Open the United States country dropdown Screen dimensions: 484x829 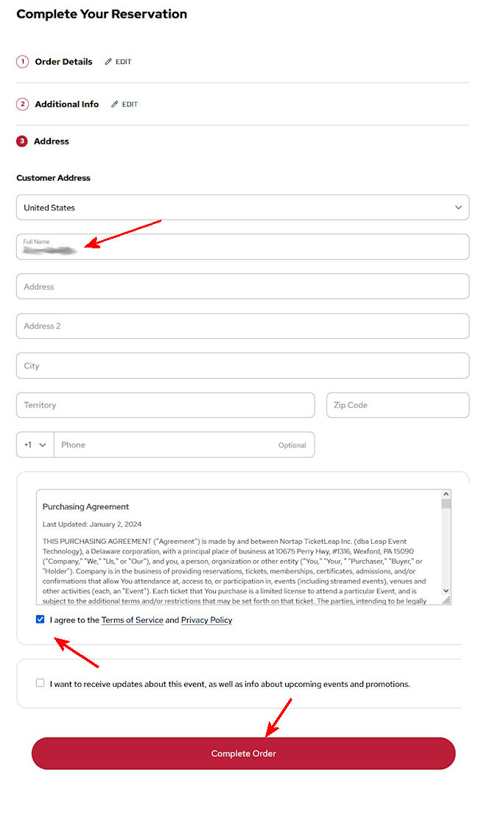pos(242,208)
